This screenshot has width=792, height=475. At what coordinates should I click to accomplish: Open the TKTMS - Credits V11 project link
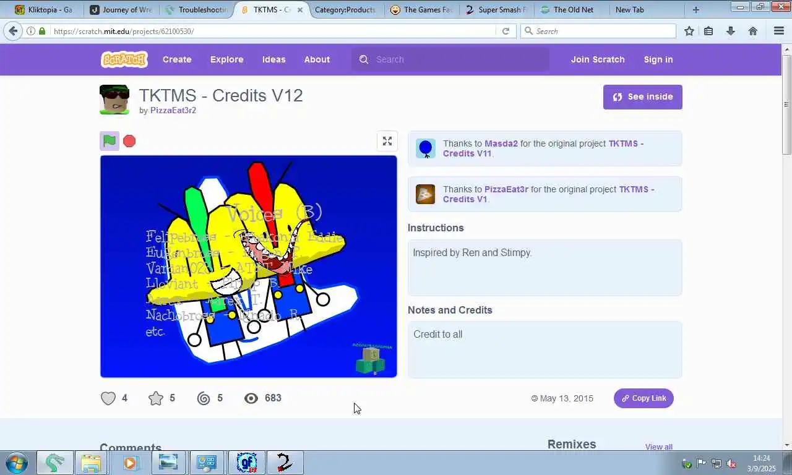(x=543, y=148)
